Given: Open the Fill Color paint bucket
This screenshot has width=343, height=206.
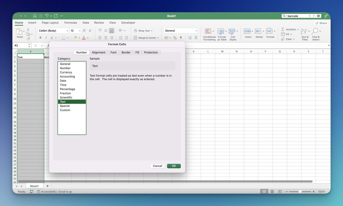Looking at the screenshot, I should click(75, 38).
